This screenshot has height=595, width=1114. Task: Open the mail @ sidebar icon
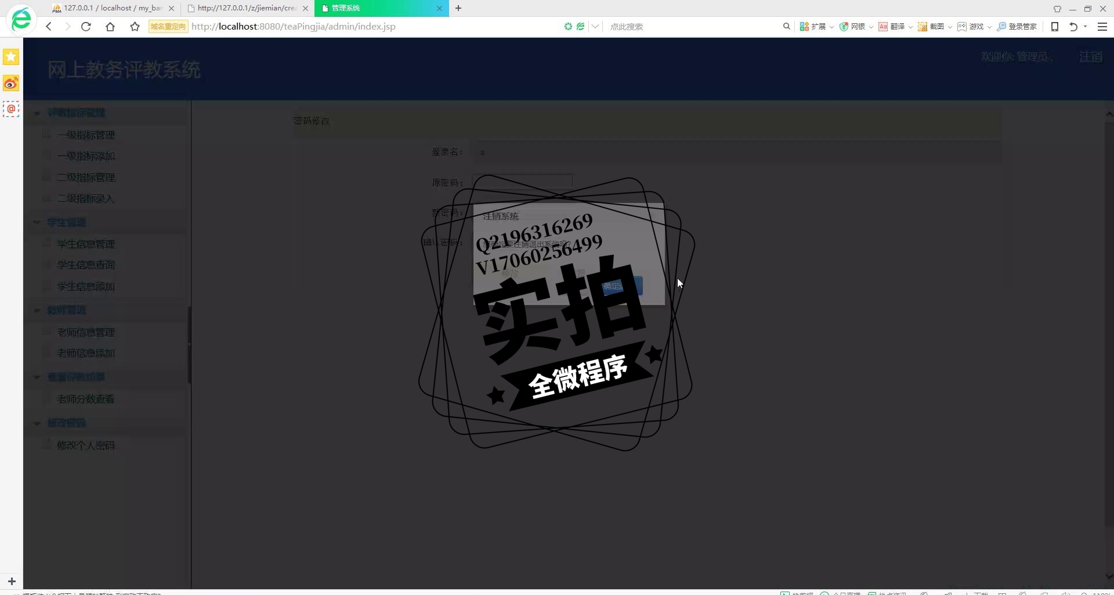[x=11, y=109]
